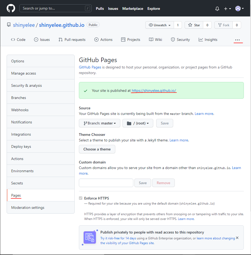Open the notifications bell
Image resolution: width=251 pixels, height=255 pixels.
[x=217, y=8]
